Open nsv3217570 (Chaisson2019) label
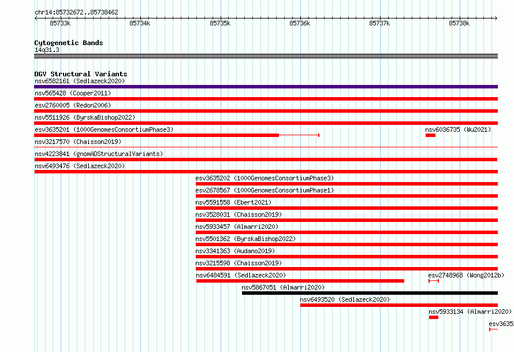The width and height of the screenshot is (514, 352). pos(78,142)
